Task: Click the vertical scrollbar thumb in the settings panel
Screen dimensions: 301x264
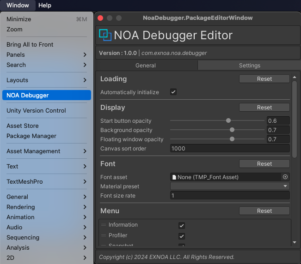Action: 295,119
